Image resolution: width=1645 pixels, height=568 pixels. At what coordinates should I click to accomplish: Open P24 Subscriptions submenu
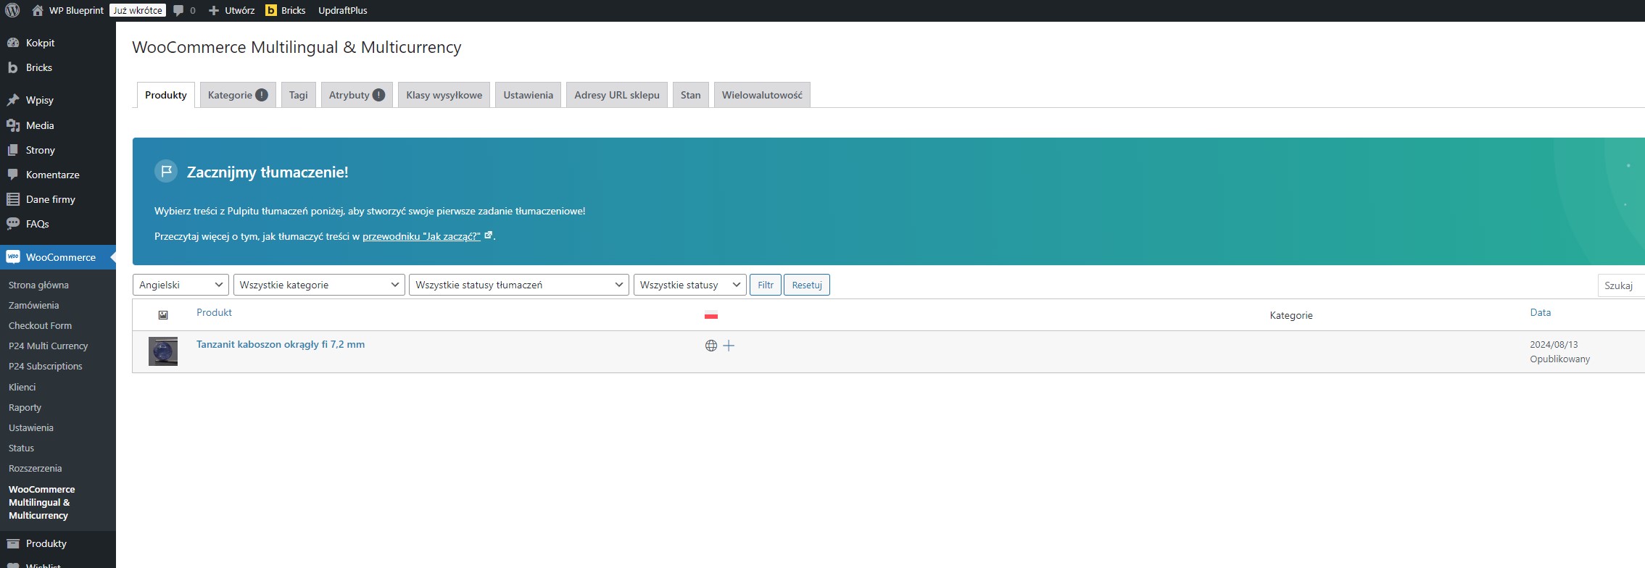[46, 366]
